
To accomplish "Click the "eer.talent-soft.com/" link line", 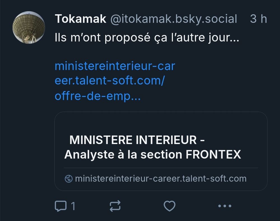I will click(110, 81).
